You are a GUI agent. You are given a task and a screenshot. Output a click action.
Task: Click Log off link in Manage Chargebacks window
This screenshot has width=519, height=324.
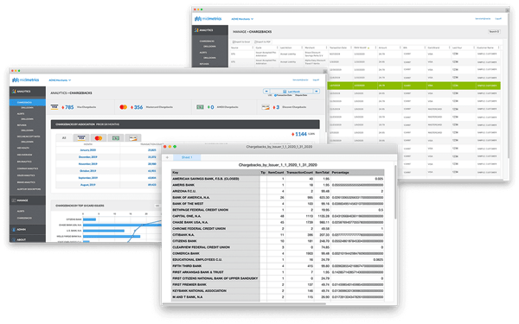[x=498, y=19]
